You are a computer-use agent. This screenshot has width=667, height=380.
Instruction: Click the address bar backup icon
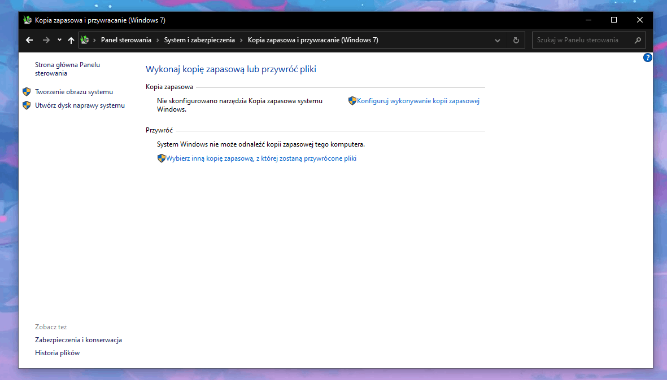click(85, 40)
